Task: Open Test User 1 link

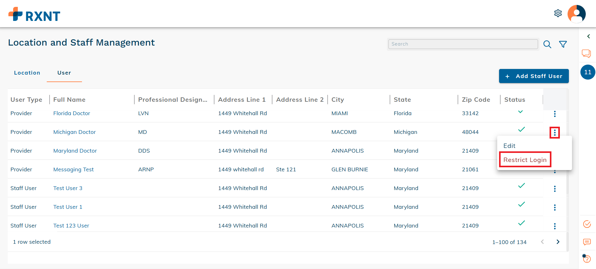Action: click(68, 207)
